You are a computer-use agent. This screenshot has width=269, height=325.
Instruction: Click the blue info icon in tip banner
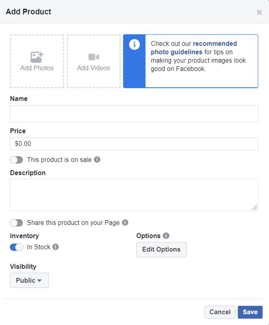pos(134,45)
